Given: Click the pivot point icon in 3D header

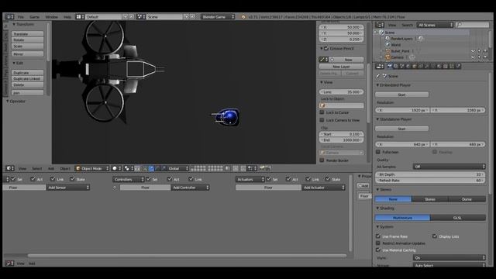Looking at the screenshot, I should (128, 168).
